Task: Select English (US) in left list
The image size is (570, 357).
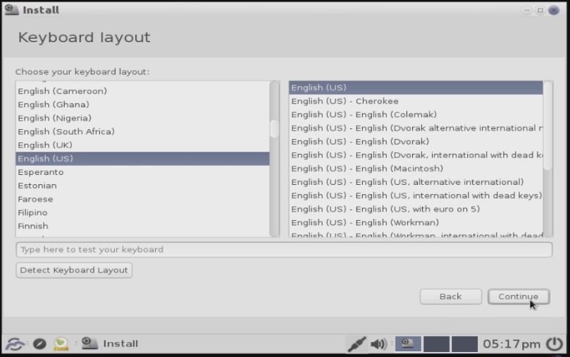Action: [142, 159]
